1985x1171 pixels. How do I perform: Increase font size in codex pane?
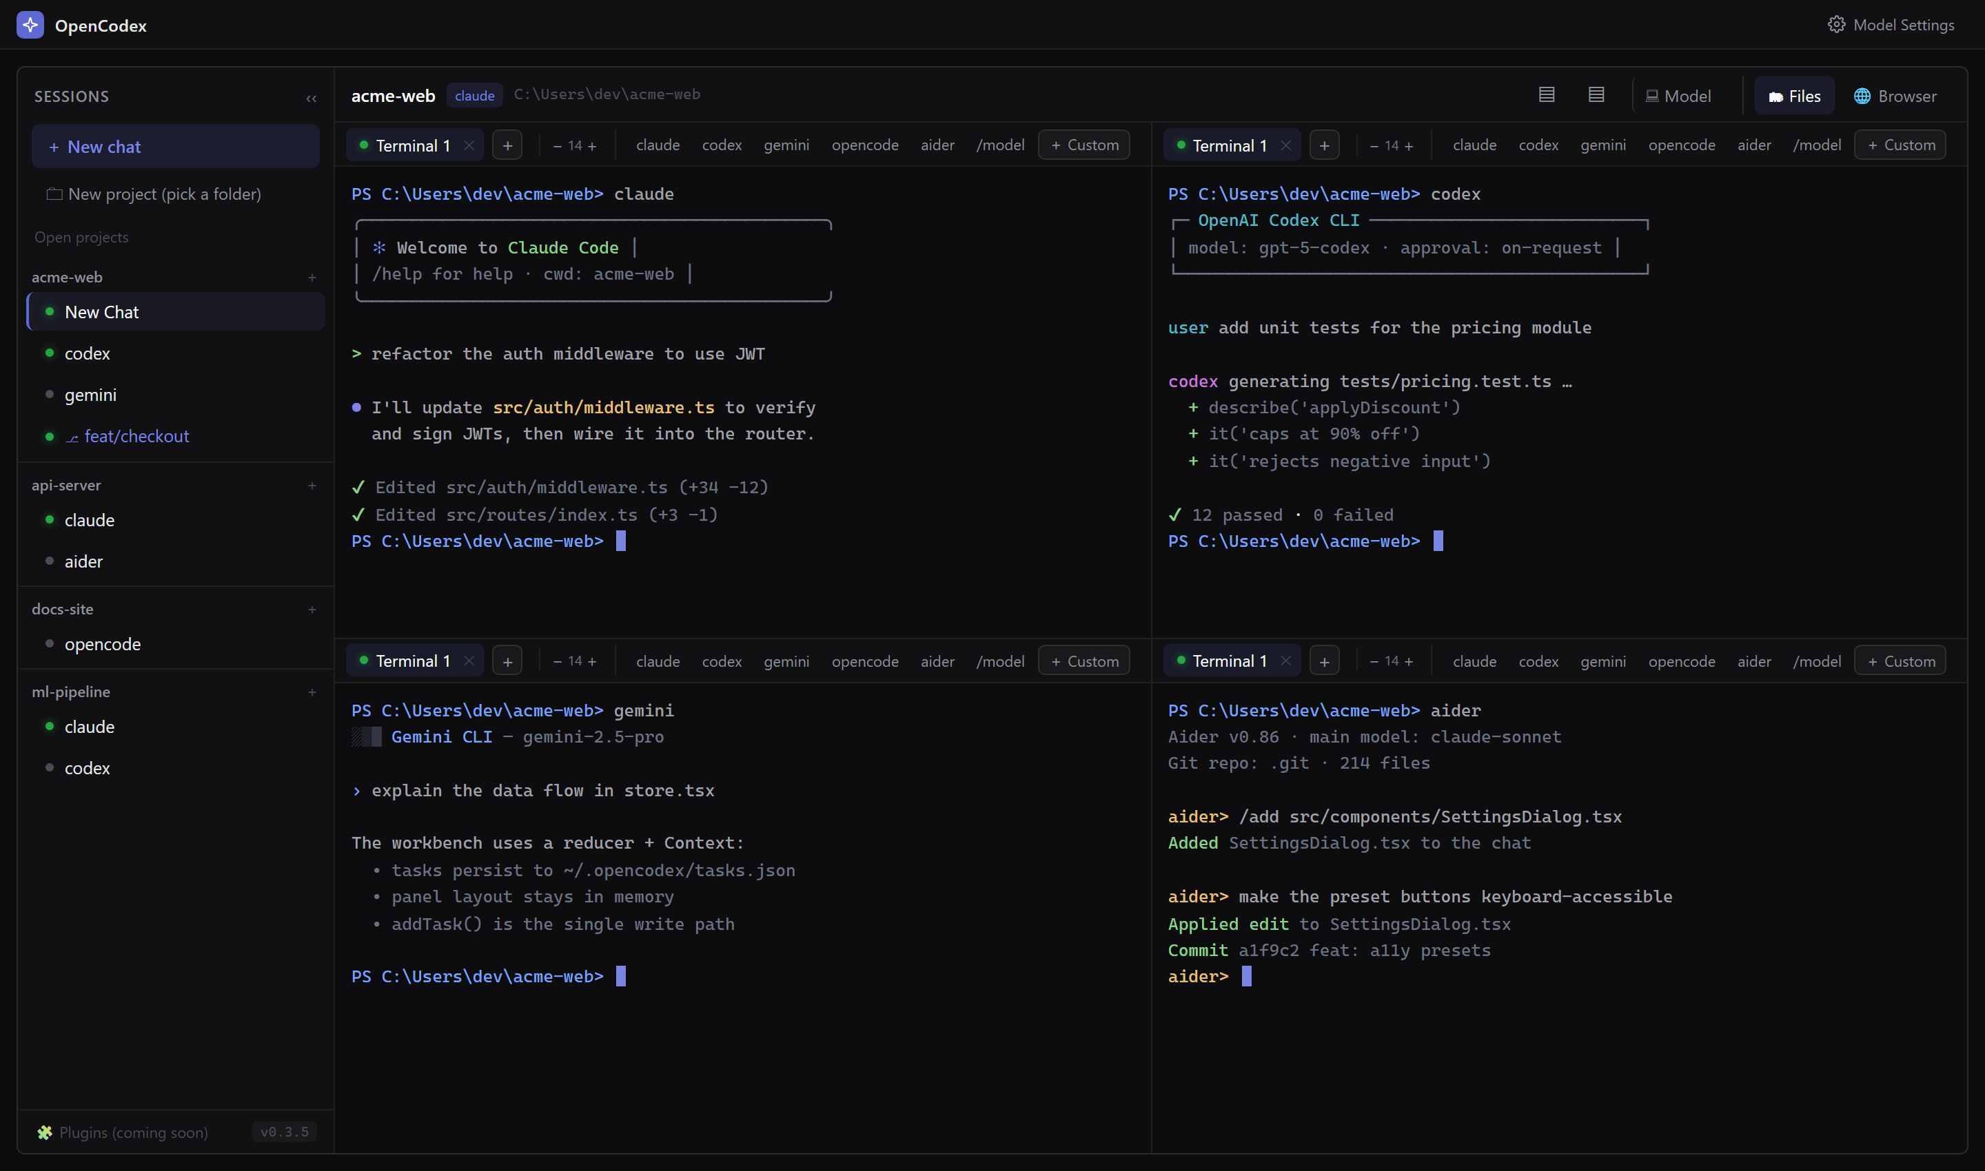tap(1409, 146)
